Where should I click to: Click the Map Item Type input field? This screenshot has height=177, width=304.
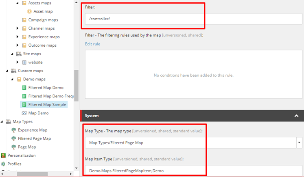[193, 171]
